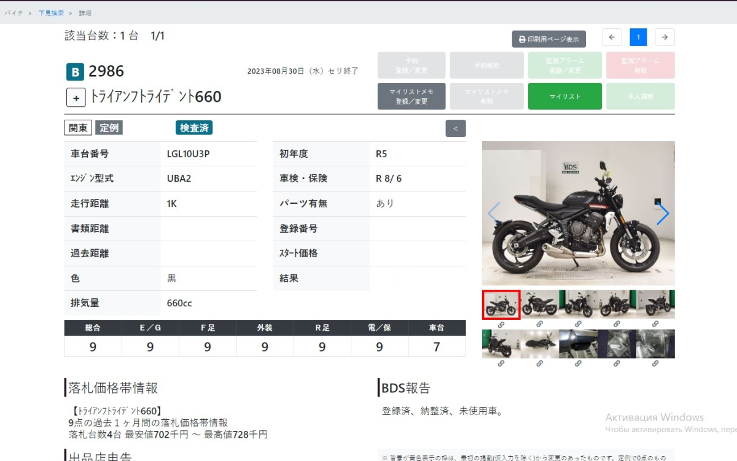Viewport: 737px width, 461px height.
Task: Expand with the plus button beside トライアンフトライデント660
Action: pos(76,97)
